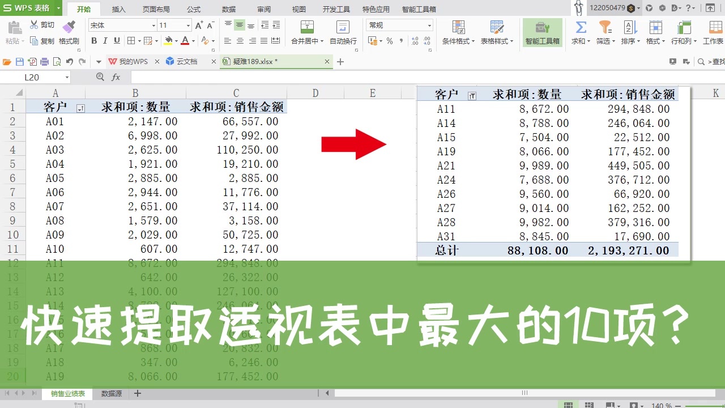Viewport: 725px width, 408px height.
Task: Open the font size 11 dropdown
Action: coord(189,25)
